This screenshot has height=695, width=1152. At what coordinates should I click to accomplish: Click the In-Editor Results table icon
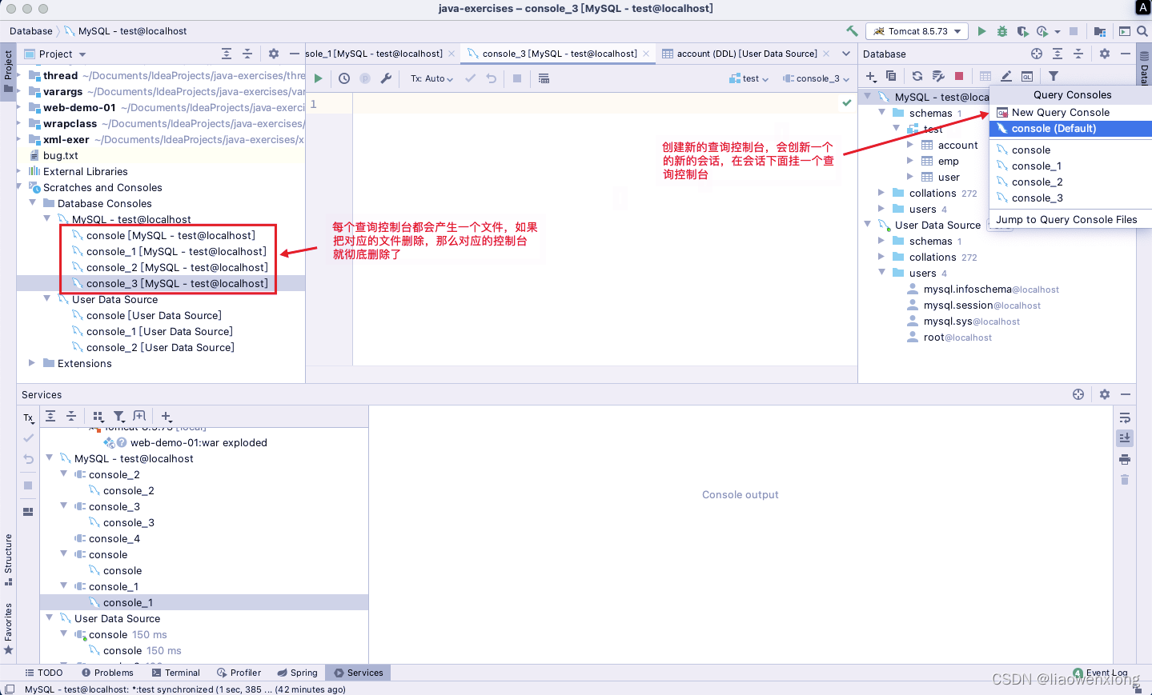point(544,78)
